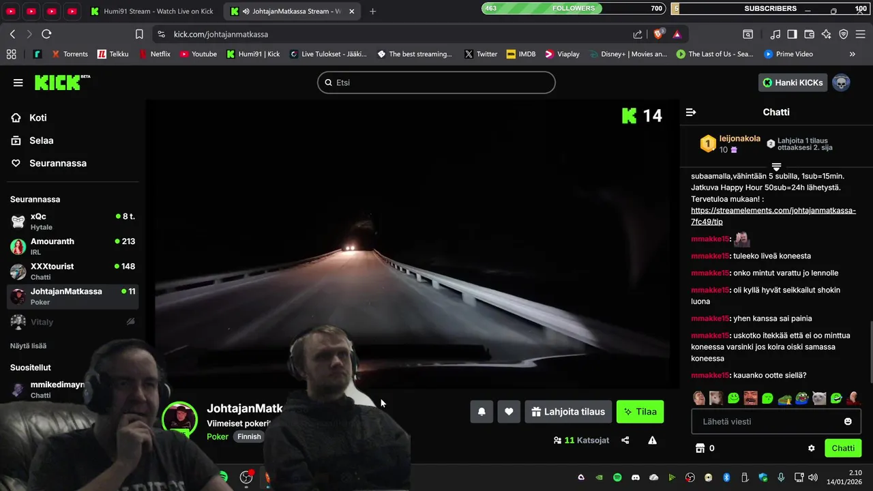
Task: Insert the pepe frog emote with blue shirt
Action: pyautogui.click(x=802, y=398)
